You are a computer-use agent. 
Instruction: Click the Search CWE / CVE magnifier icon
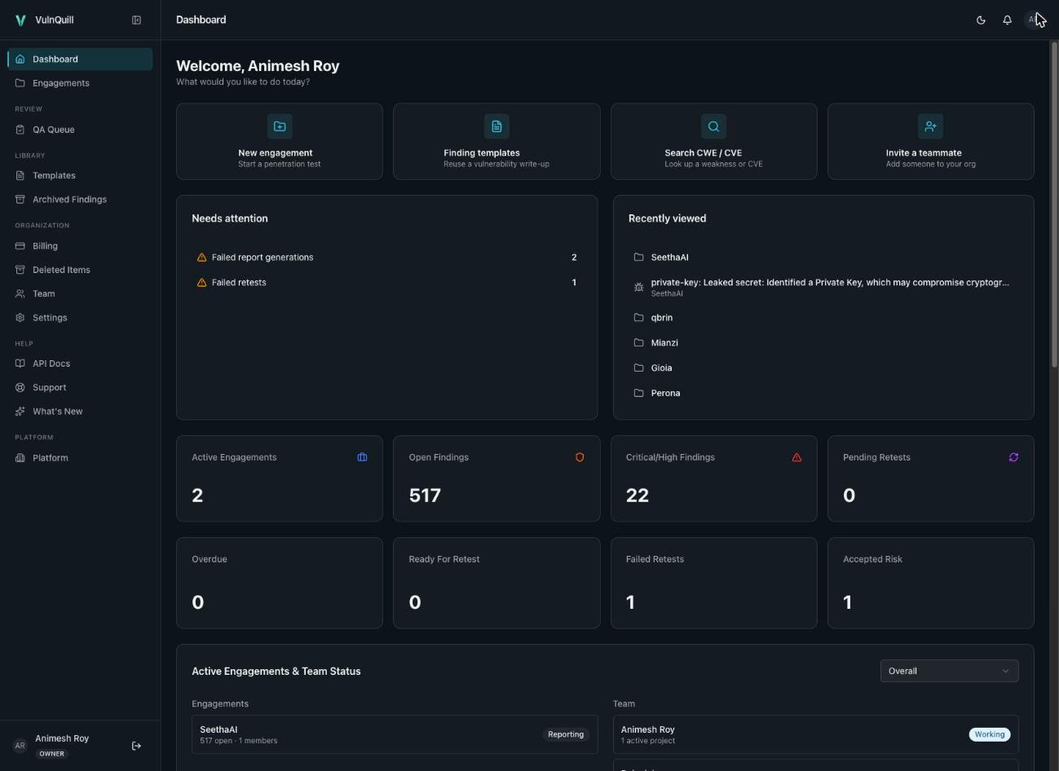pos(713,126)
